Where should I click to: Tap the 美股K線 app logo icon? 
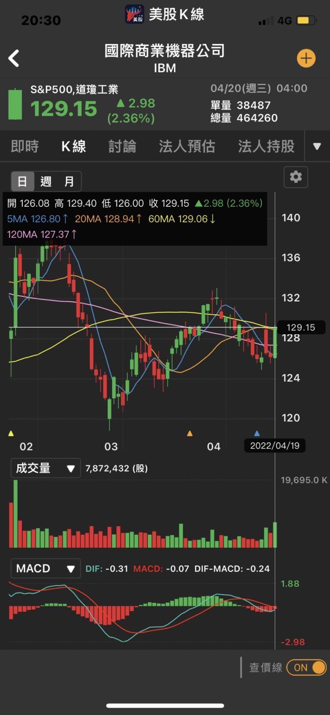pos(135,14)
